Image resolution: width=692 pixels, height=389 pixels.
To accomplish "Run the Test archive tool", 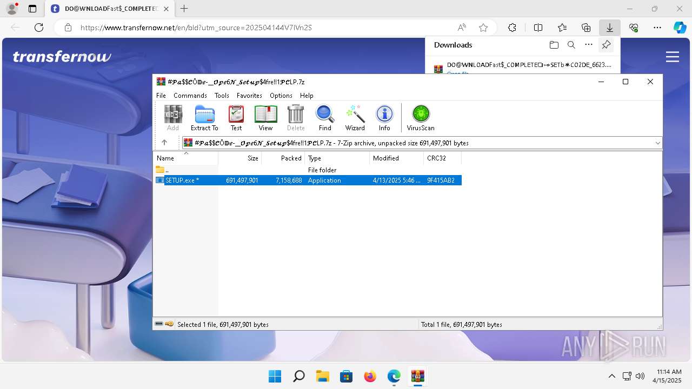I will (x=236, y=118).
